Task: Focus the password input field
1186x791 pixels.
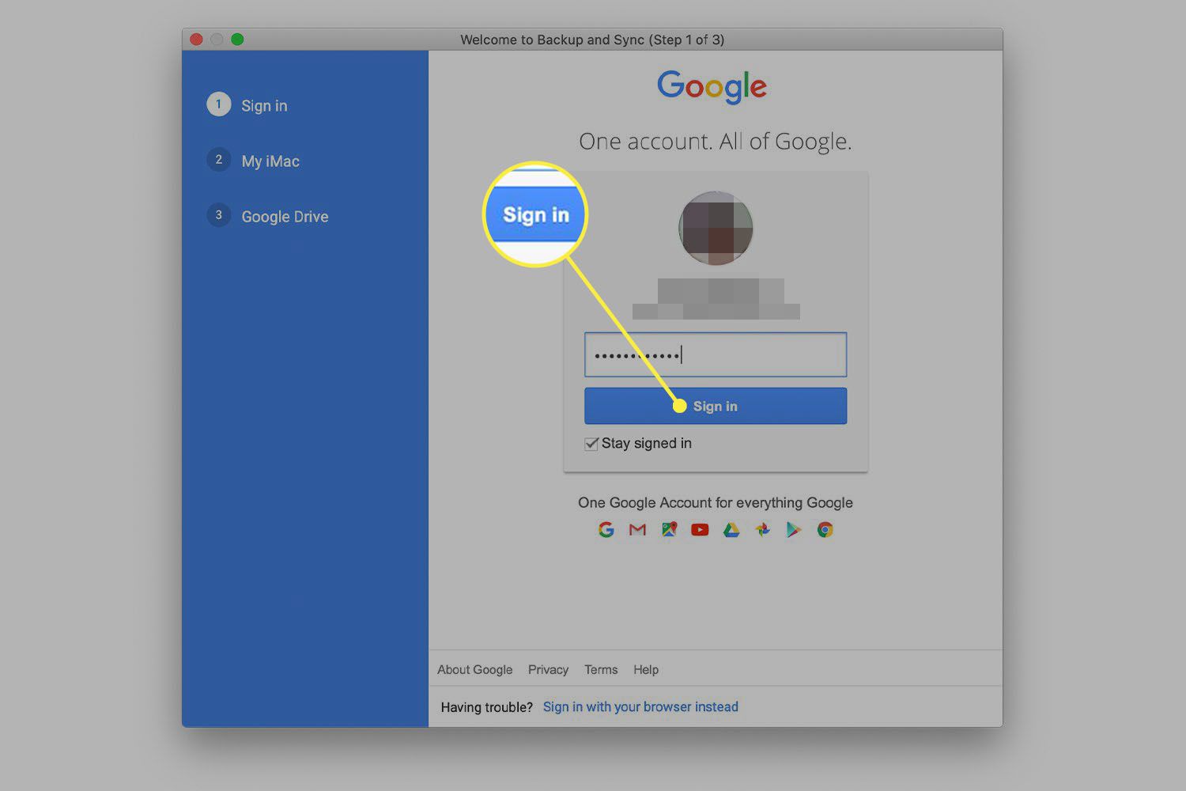Action: click(x=716, y=354)
